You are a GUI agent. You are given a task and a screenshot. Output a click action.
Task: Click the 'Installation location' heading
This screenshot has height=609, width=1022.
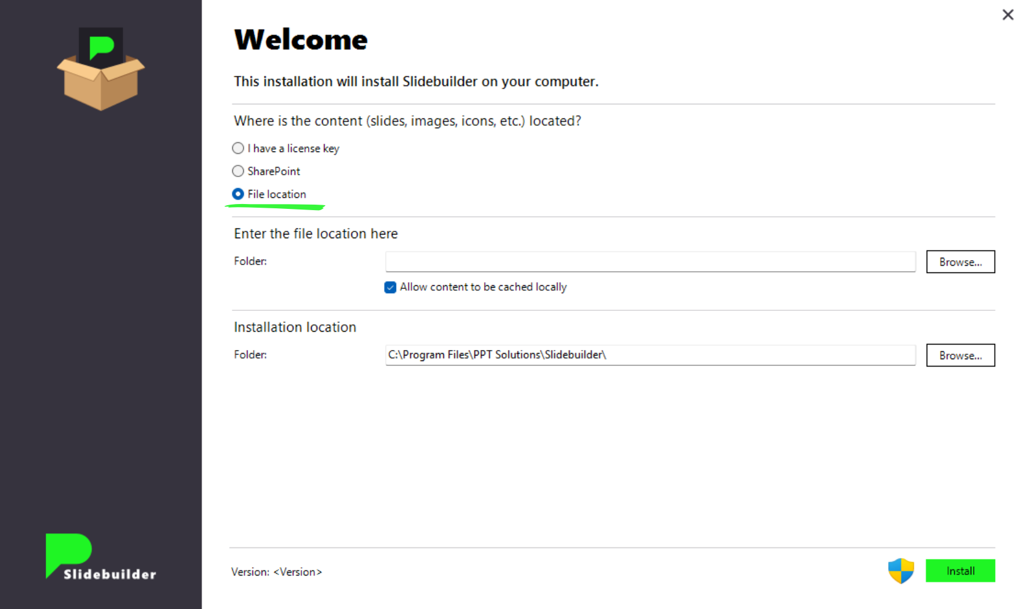point(295,327)
